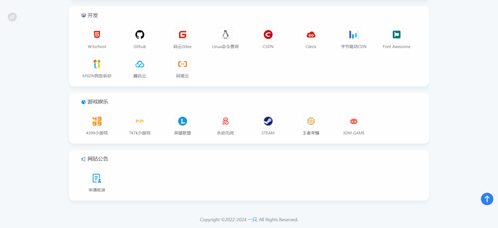Toggle the round theme button at top left
The width and height of the screenshot is (498, 228).
12,17
